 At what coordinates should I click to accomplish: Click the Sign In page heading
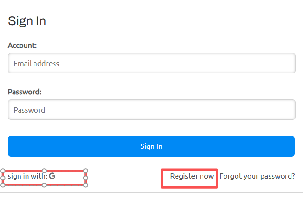(27, 21)
